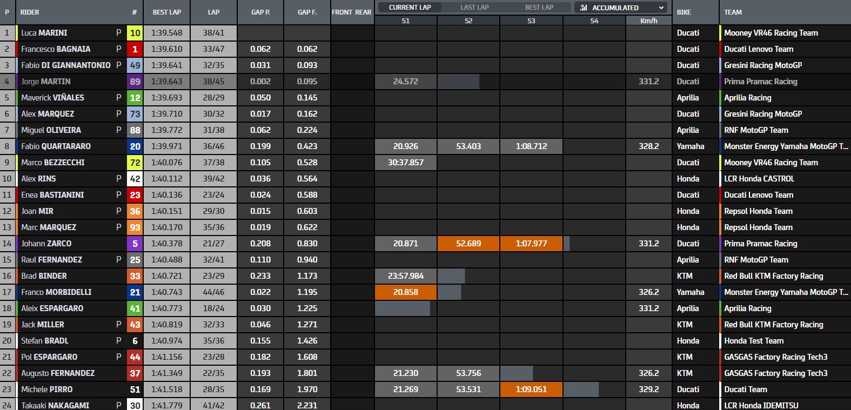851x410 pixels.
Task: Click Zarco's orange S2 time 52.689
Action: pos(468,244)
